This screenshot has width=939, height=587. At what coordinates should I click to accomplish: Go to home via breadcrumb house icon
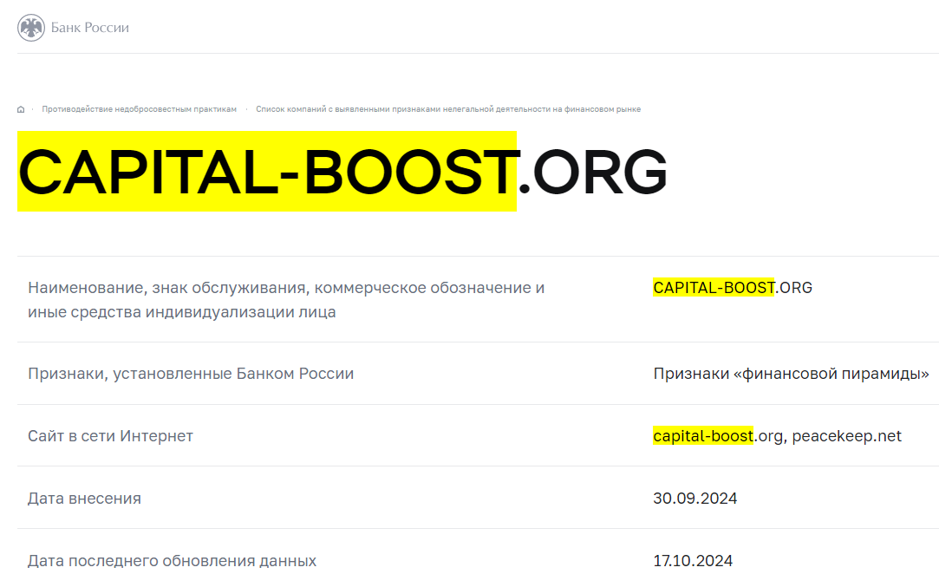[x=21, y=109]
